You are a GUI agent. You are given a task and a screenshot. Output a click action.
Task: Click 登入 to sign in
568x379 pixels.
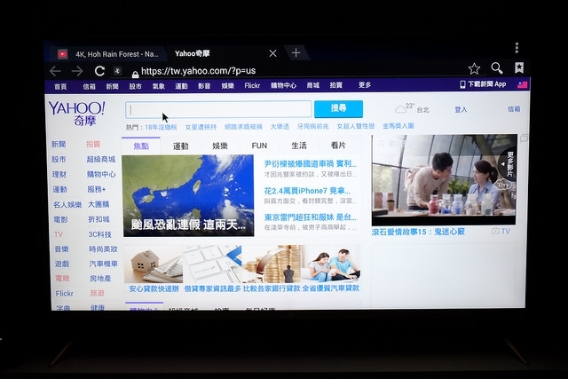click(x=461, y=109)
